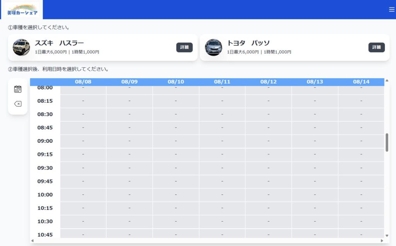The height and width of the screenshot is (246, 396).
Task: Choose the トヨタ パッソ car name
Action: pos(249,43)
